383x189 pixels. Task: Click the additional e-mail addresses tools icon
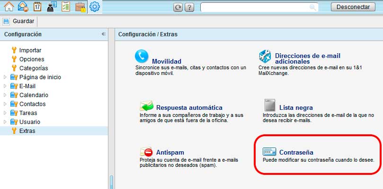(265, 57)
